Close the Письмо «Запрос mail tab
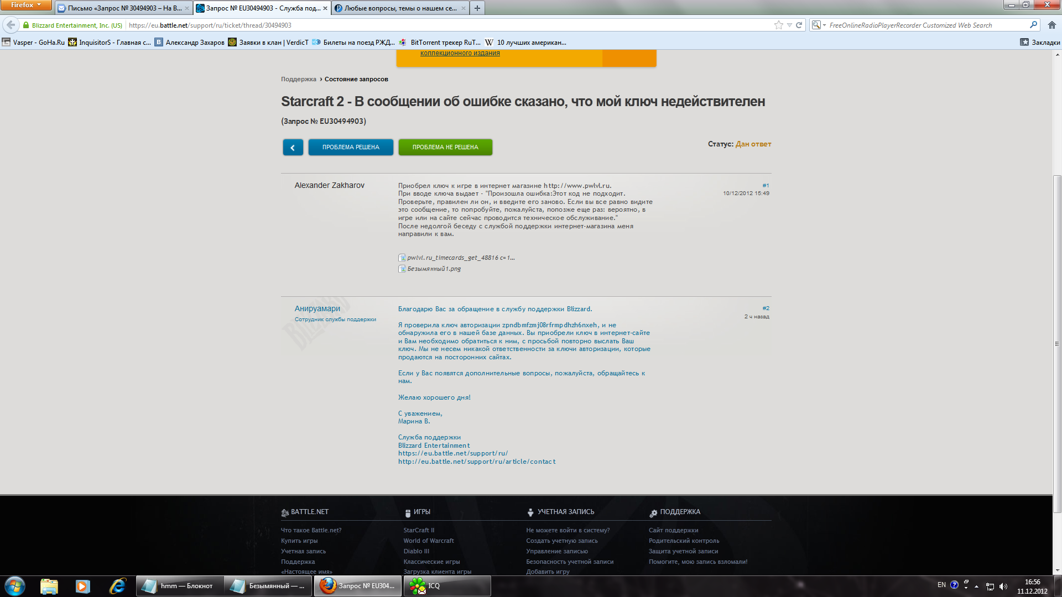1062x597 pixels. [187, 8]
